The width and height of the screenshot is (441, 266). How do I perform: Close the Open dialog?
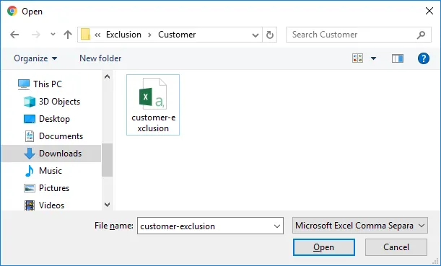429,11
